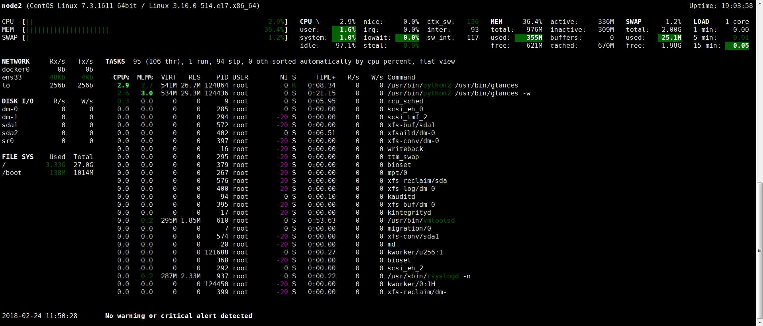The width and height of the screenshot is (763, 326).
Task: Click the VIRT column header
Action: tap(169, 78)
